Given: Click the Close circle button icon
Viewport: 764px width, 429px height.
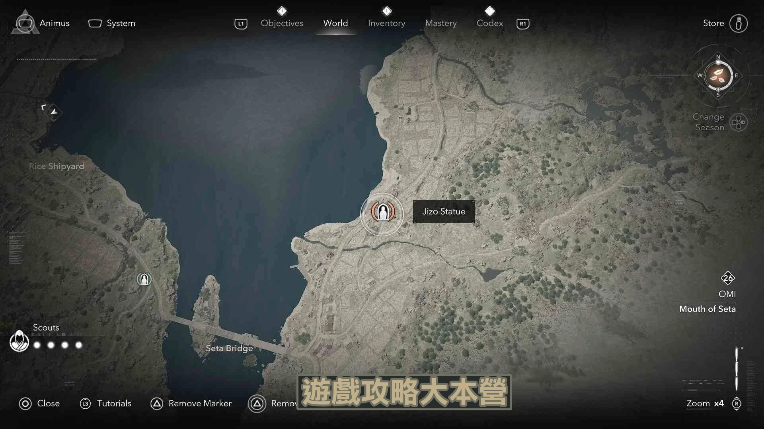Looking at the screenshot, I should point(25,404).
